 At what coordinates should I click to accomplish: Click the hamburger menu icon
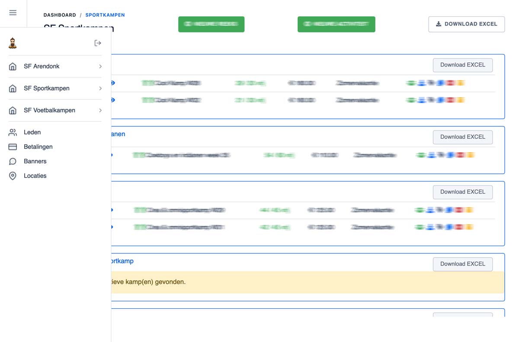[13, 13]
